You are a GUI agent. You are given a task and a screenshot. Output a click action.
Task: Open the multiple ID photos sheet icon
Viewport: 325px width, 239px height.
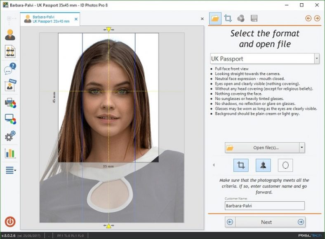pos(10,52)
